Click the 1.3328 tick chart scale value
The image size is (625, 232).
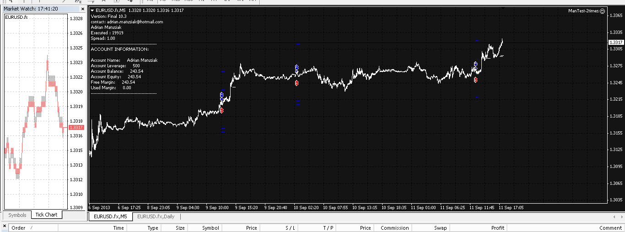point(76,19)
